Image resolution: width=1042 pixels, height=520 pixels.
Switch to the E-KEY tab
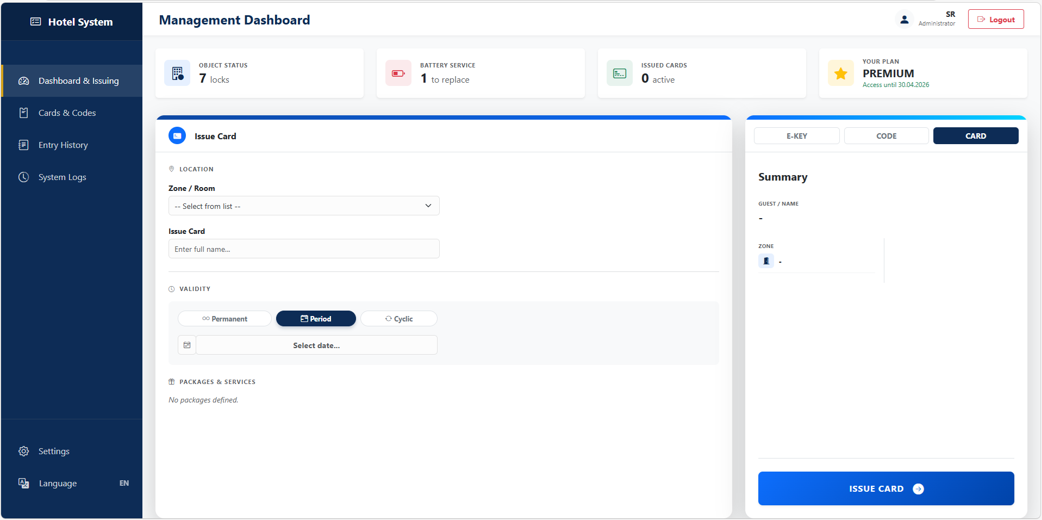[796, 135]
